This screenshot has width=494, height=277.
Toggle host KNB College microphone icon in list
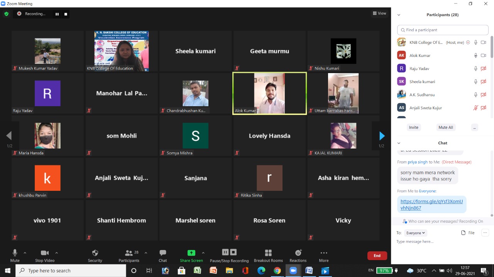(x=476, y=42)
